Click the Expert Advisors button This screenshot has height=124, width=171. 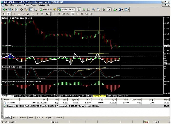66,10
